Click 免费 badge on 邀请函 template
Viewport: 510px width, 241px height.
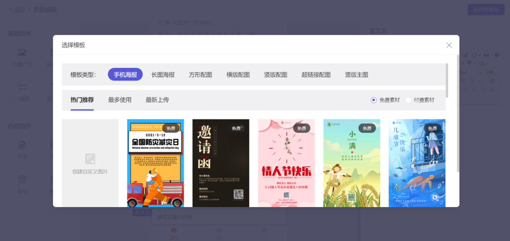point(237,128)
